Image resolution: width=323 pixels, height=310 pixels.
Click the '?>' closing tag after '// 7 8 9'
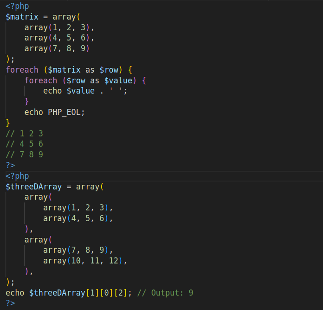coord(10,165)
